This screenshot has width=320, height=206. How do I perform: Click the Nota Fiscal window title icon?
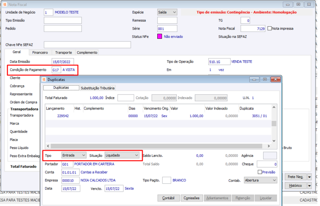5,4
